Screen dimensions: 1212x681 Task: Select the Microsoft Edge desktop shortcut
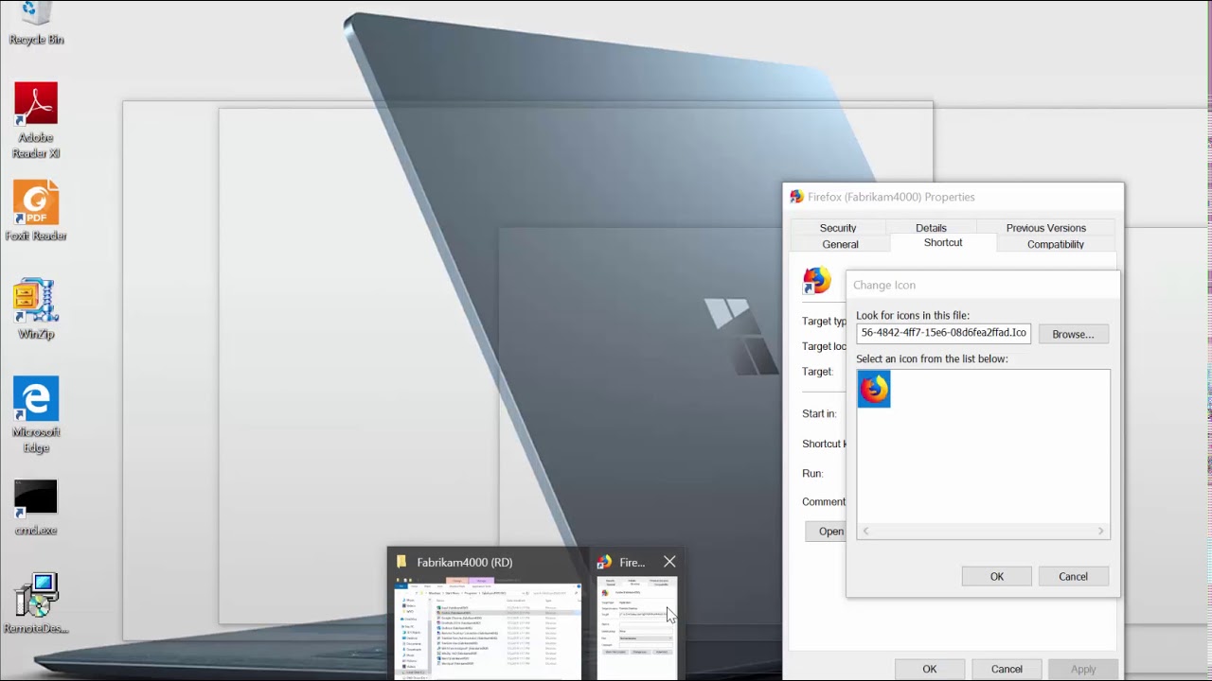click(36, 415)
